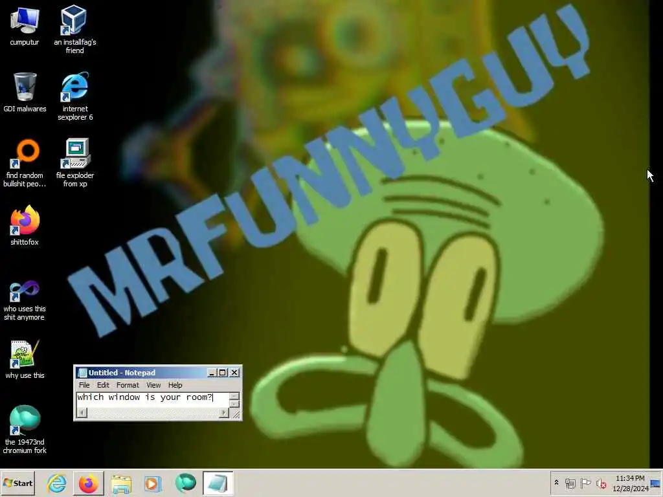
Task: Open Notepad's Edit menu
Action: click(x=103, y=385)
